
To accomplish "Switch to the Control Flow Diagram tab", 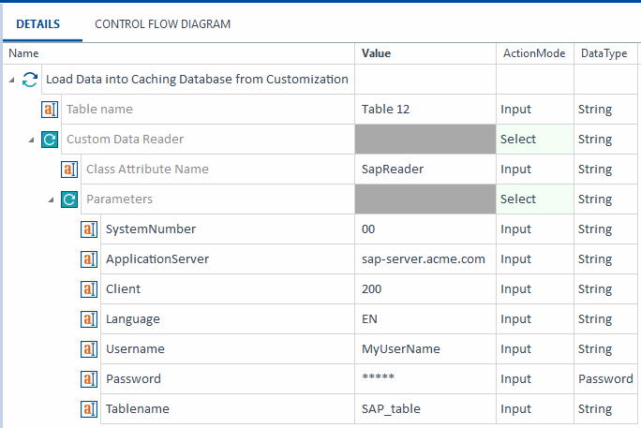I will (162, 23).
